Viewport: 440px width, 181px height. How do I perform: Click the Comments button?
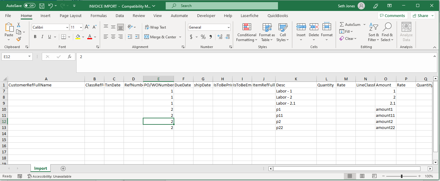[x=392, y=16]
